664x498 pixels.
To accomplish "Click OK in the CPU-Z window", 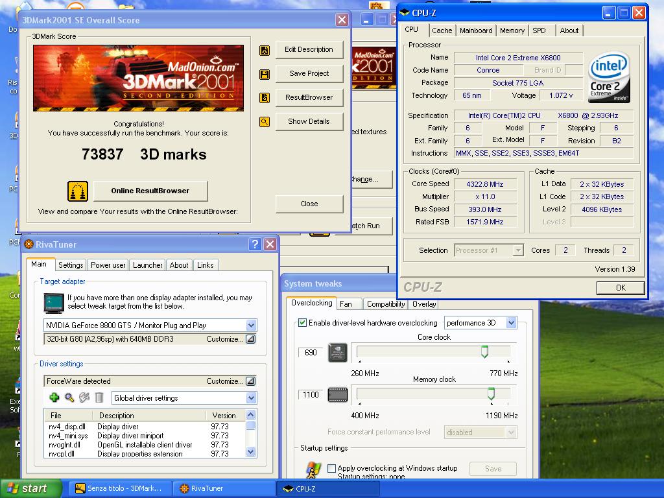I will pos(621,287).
